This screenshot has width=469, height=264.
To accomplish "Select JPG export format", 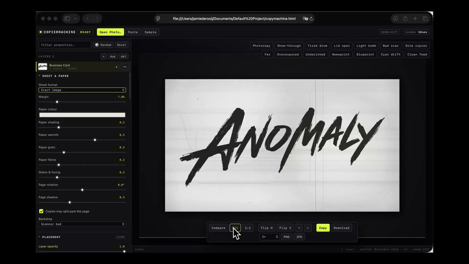I will [x=299, y=237].
